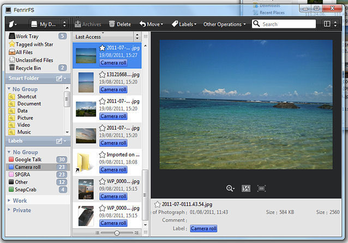
Task: Adjust the thumbnail size slider
Action: 117,233
